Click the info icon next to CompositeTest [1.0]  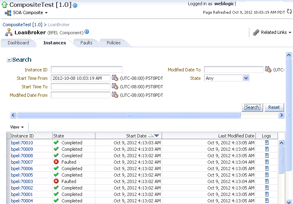[75, 6]
